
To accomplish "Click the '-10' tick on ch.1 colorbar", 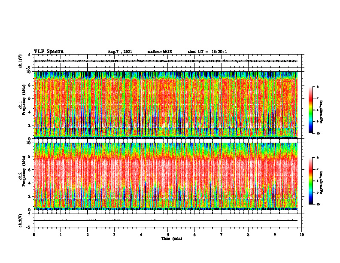I will [317, 134].
